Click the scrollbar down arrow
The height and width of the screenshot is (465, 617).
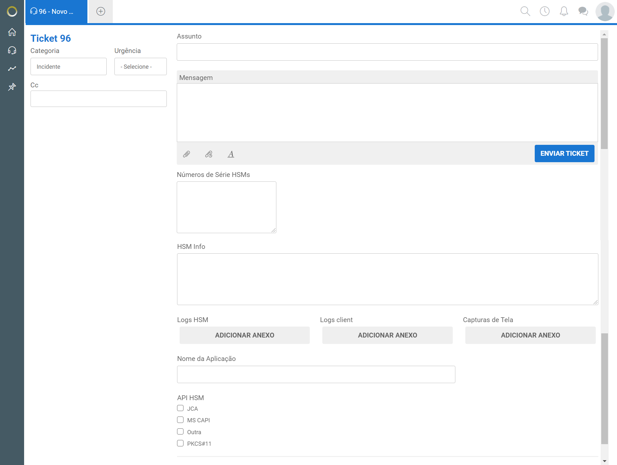point(604,461)
